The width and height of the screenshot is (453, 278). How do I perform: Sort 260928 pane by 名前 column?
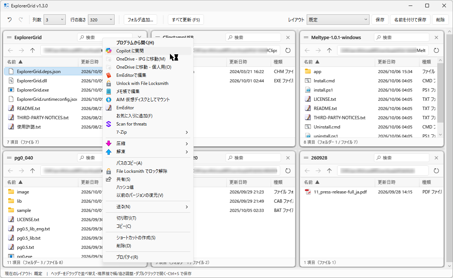pos(338,182)
